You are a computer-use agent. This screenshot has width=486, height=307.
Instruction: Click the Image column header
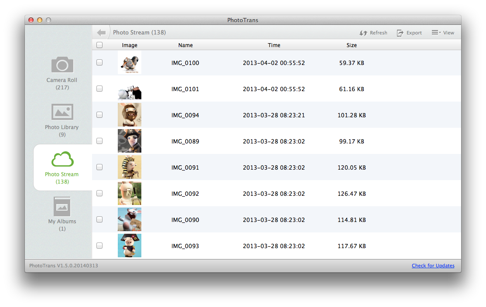(x=130, y=45)
